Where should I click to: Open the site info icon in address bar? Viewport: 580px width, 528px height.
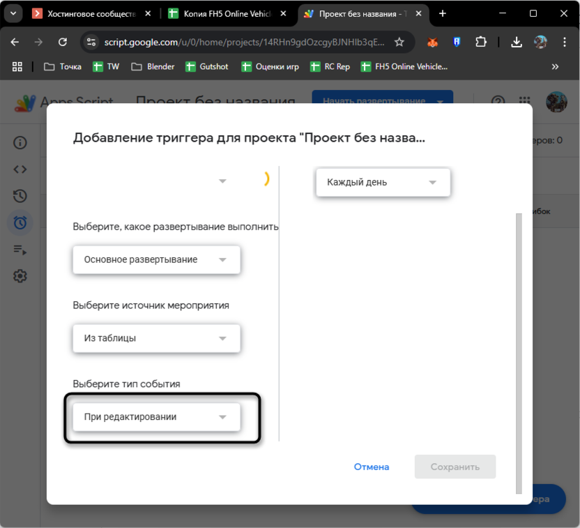[x=91, y=42]
